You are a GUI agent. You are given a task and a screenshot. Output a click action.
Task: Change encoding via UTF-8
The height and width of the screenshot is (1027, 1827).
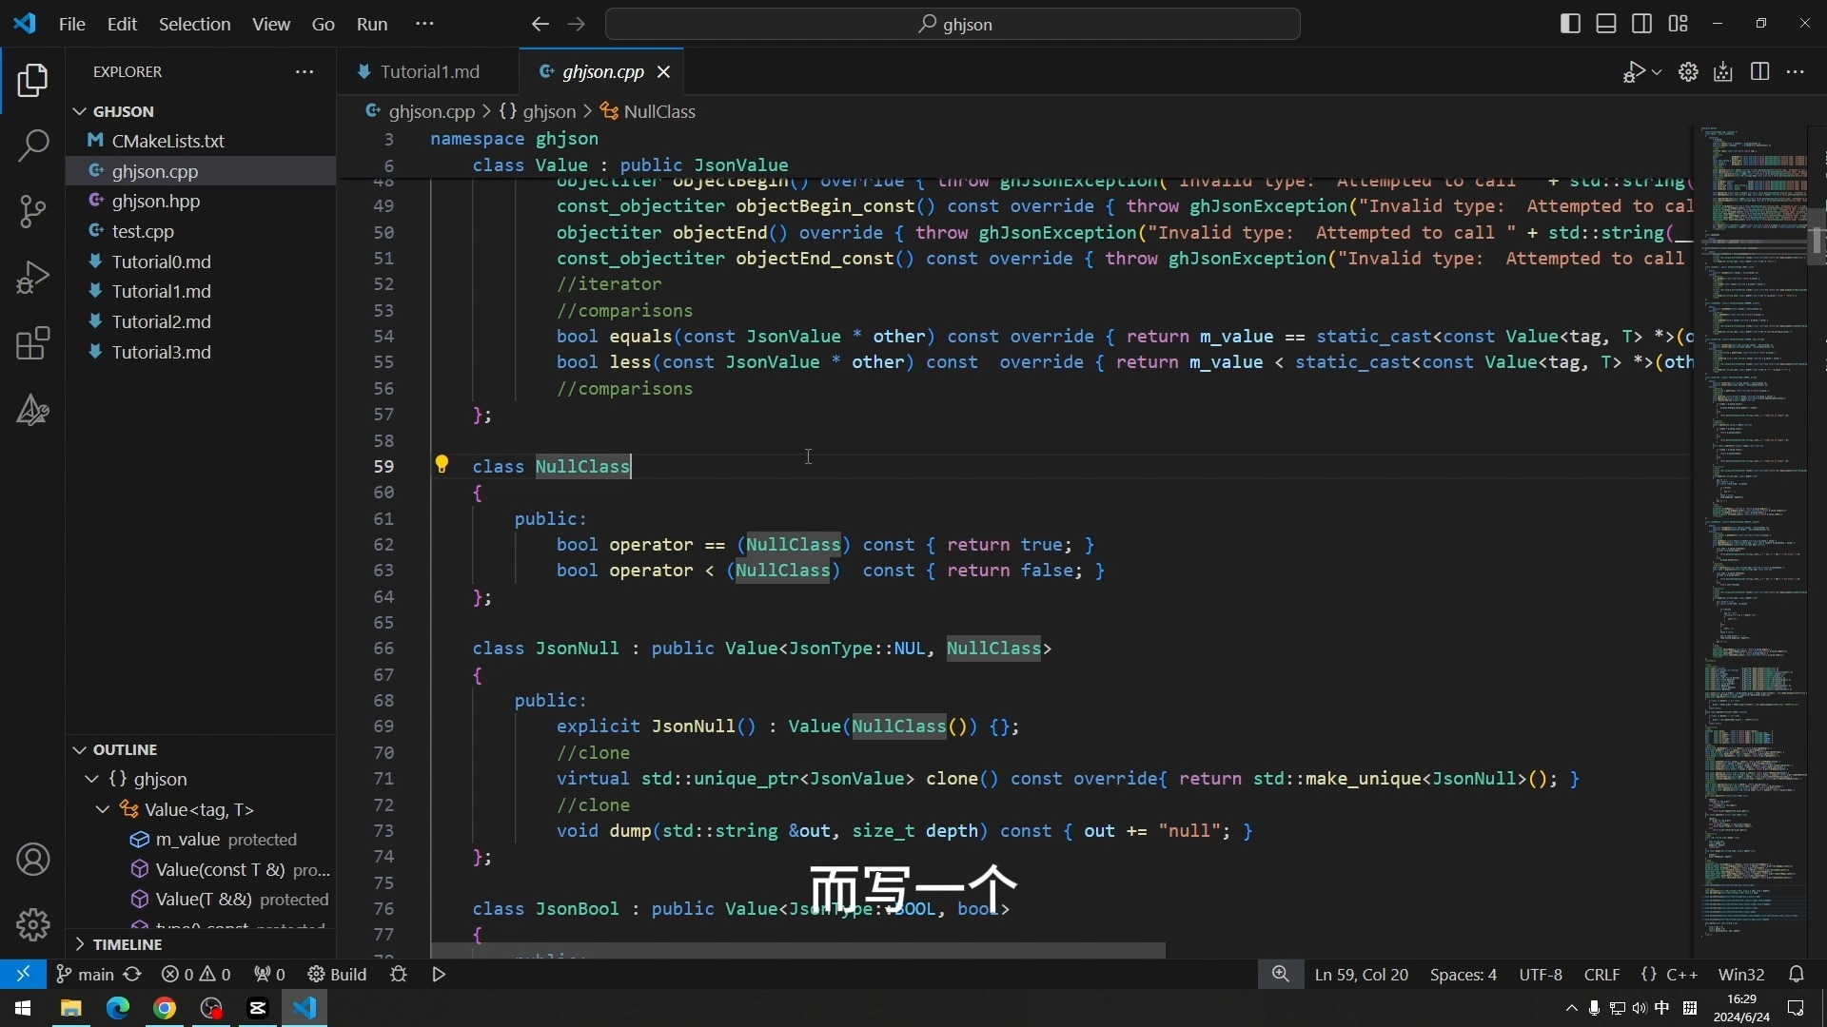[1541, 975]
